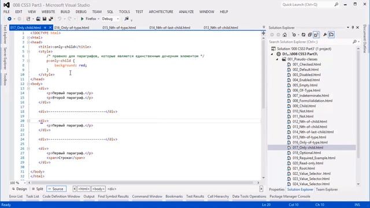Switch editor to Source view
Viewport: 370px width, 208px height.
click(56, 189)
